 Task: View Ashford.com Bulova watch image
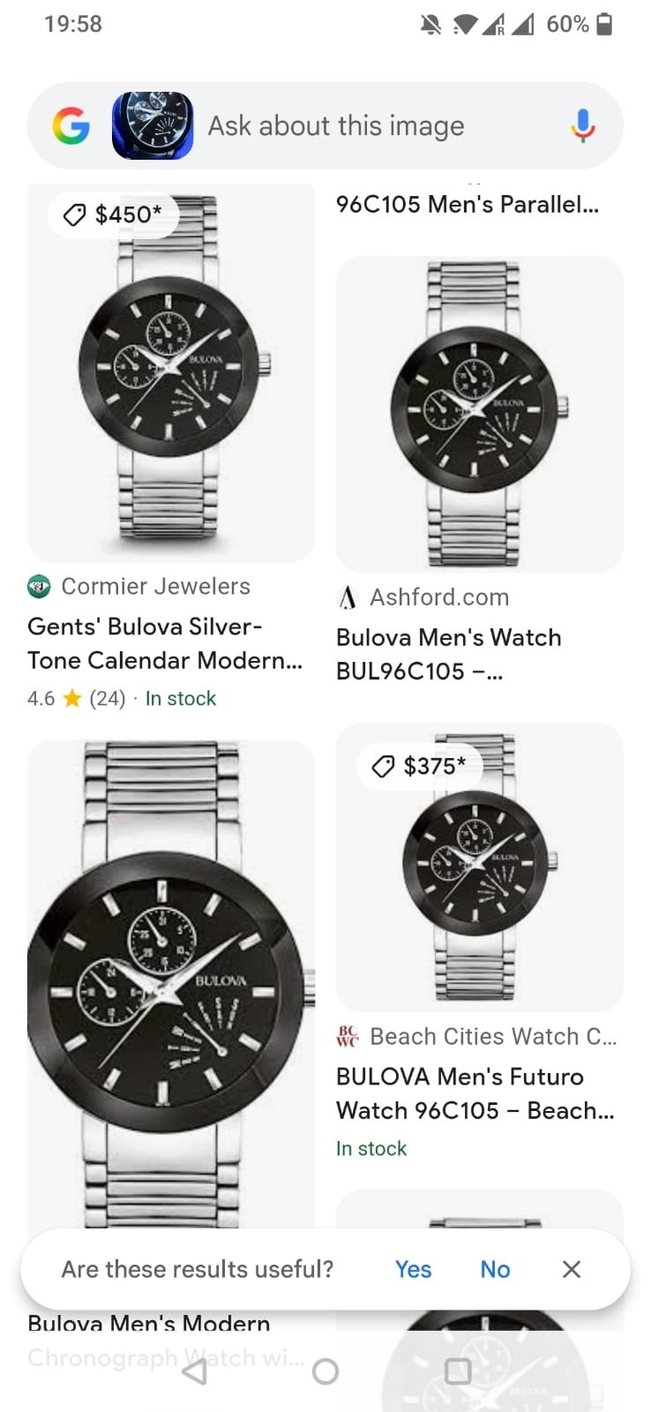[x=479, y=414]
